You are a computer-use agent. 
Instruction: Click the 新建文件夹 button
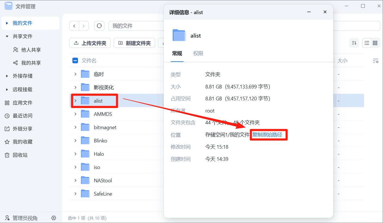(134, 43)
